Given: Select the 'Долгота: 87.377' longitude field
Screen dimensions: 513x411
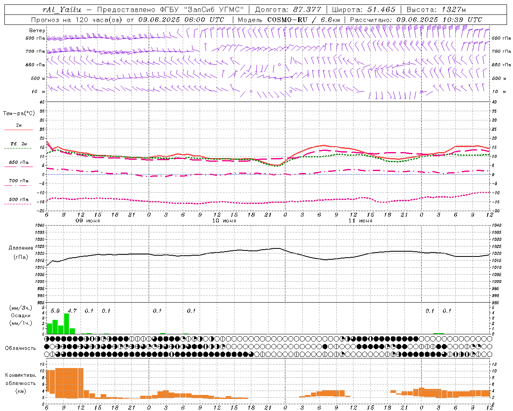Looking at the screenshot, I should (288, 10).
